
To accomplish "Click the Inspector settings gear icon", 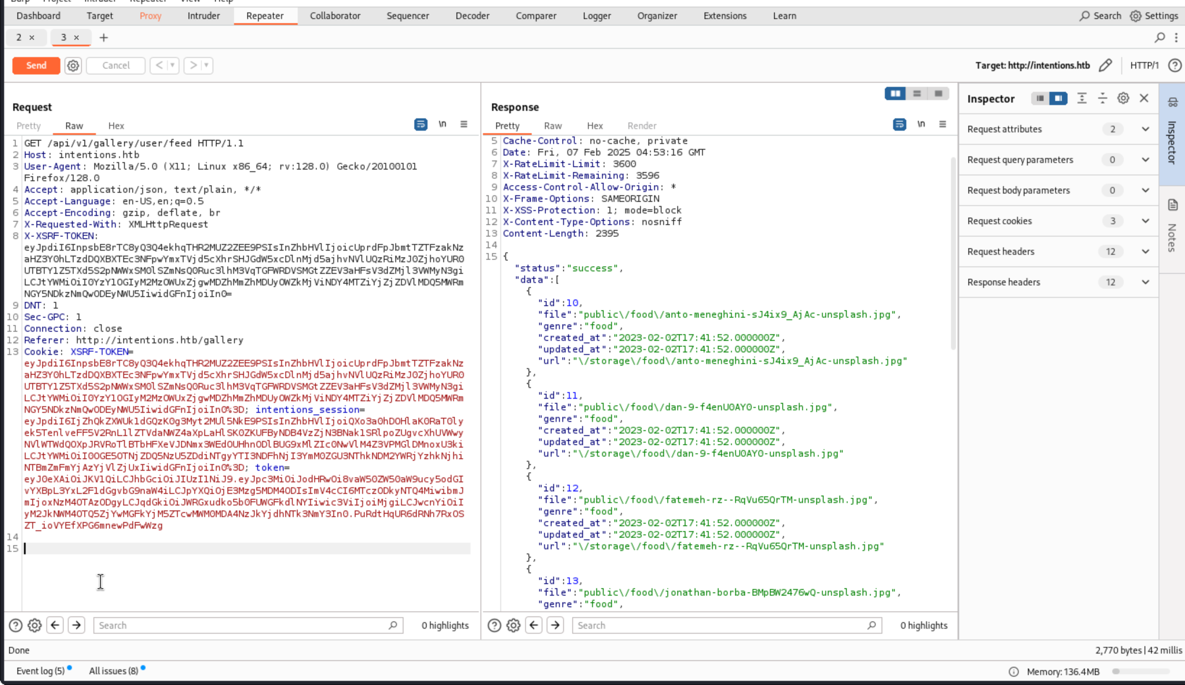I will click(1123, 98).
